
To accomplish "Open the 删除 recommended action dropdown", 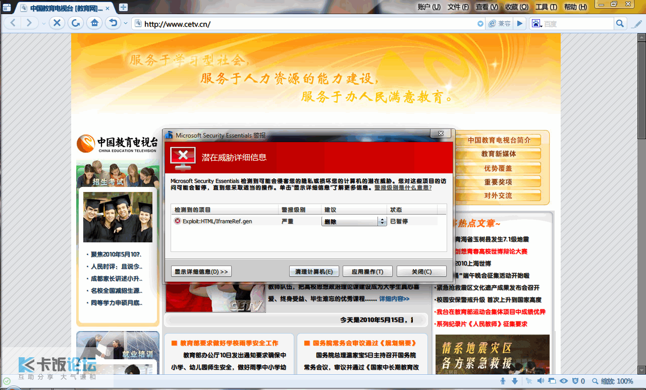I will [354, 221].
